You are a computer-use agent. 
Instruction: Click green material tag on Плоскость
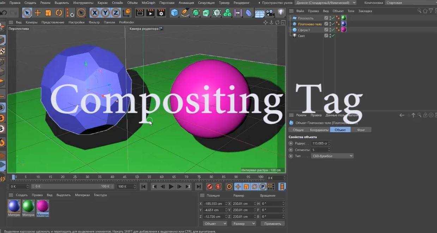click(x=343, y=18)
